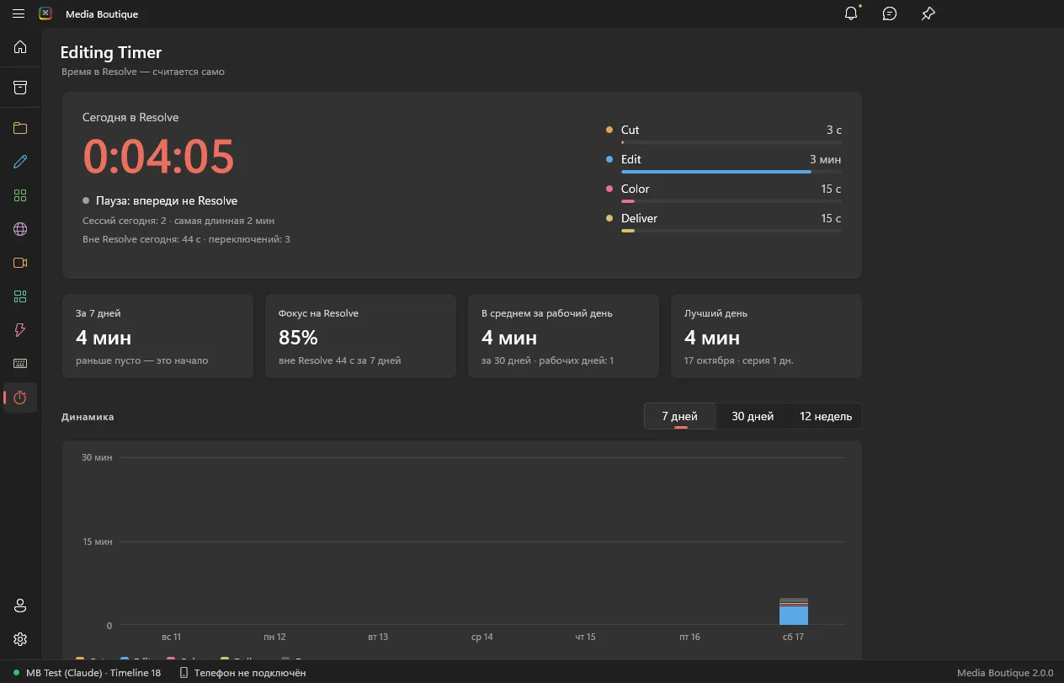Open the yellow folder sidebar icon
Viewport: 1064px width, 683px height.
click(x=20, y=128)
